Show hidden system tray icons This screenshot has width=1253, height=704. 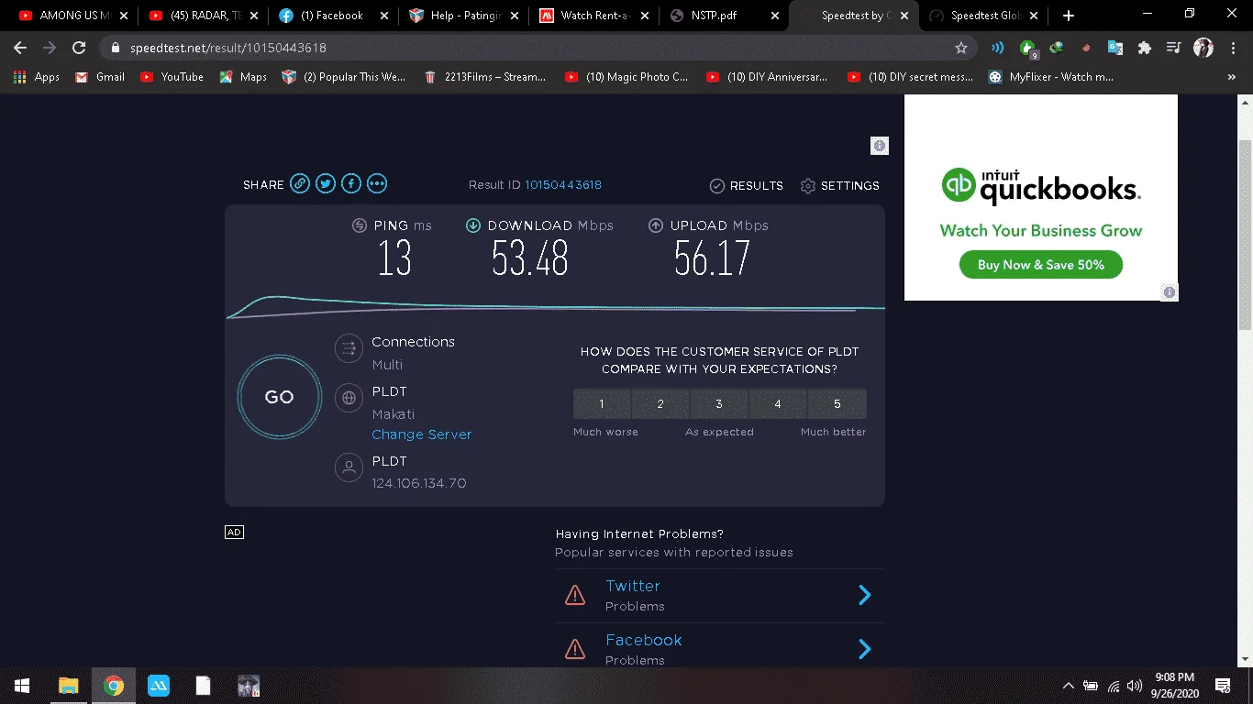click(x=1068, y=686)
